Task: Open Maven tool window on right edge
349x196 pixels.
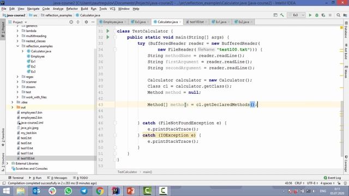Action: point(346,72)
